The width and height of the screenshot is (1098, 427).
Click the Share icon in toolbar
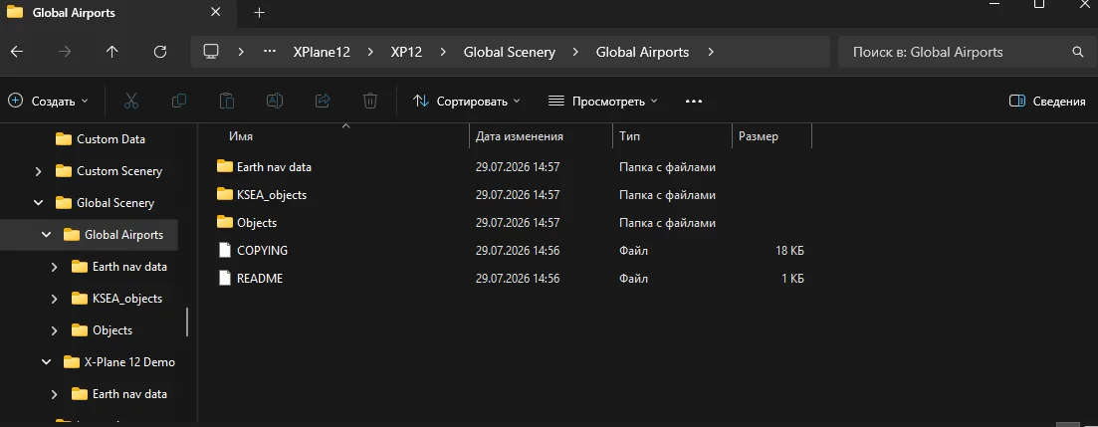(x=323, y=101)
